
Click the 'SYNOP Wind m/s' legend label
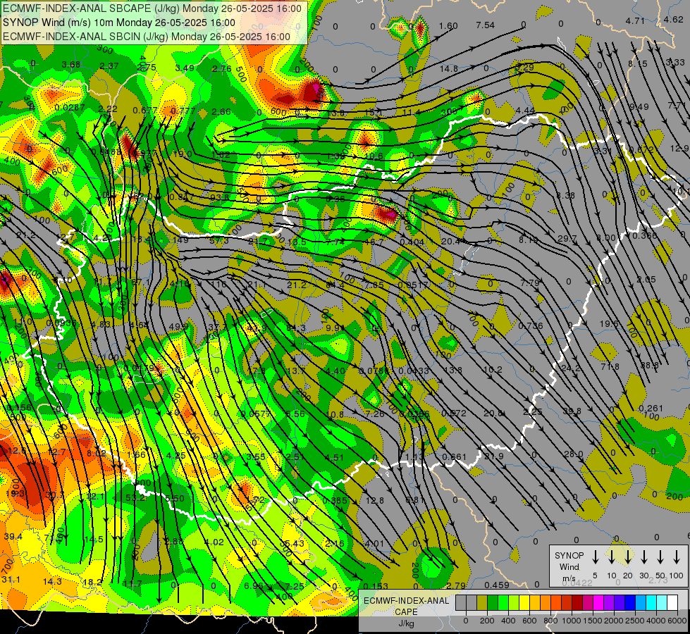point(569,566)
